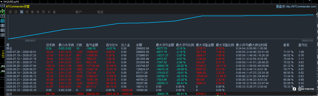Click the 盈亏金额 column header

[x=92, y=45]
